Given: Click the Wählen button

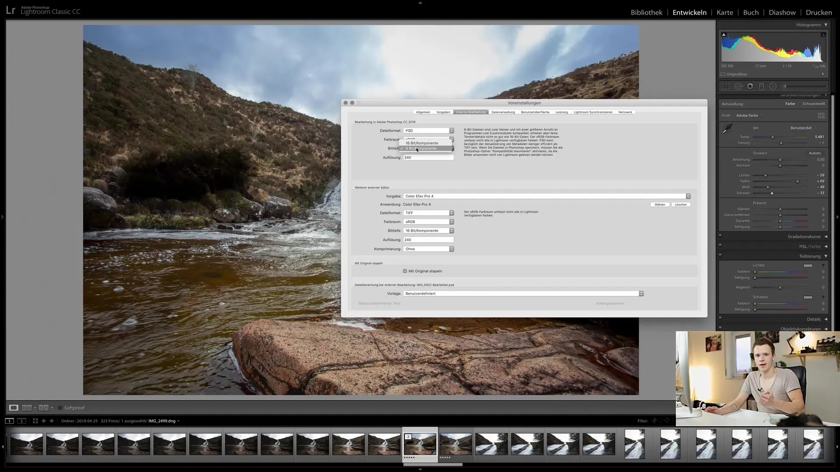Looking at the screenshot, I should point(660,205).
